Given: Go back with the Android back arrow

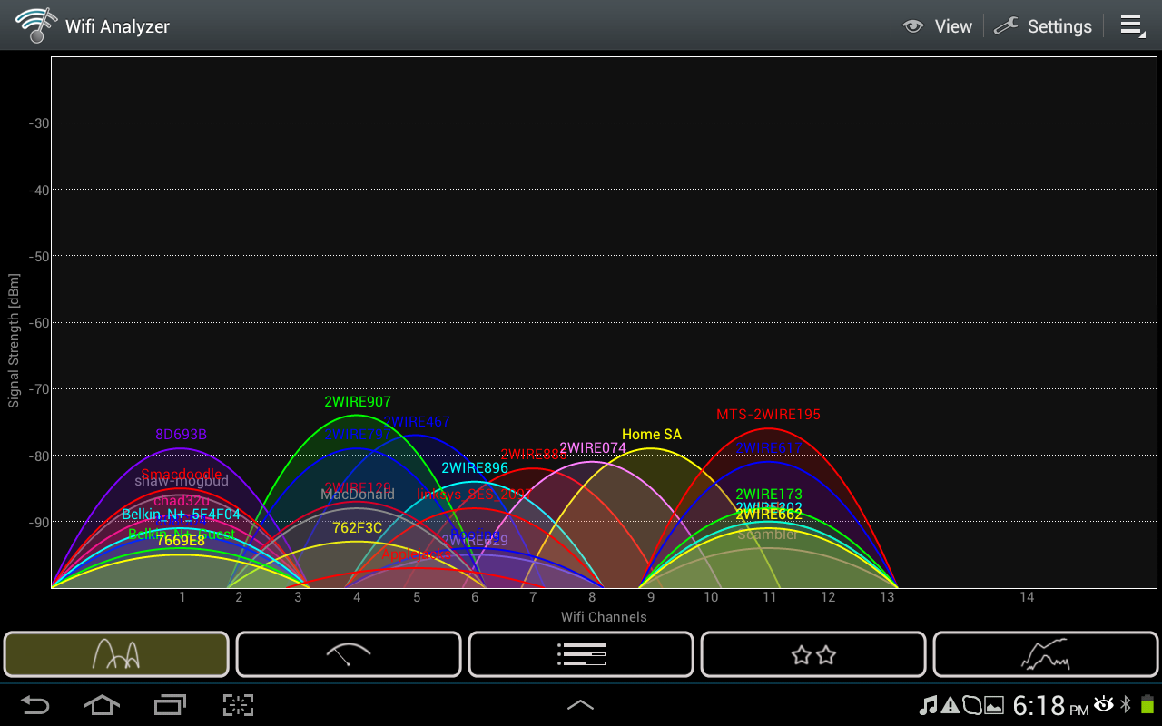Looking at the screenshot, I should pyautogui.click(x=34, y=705).
